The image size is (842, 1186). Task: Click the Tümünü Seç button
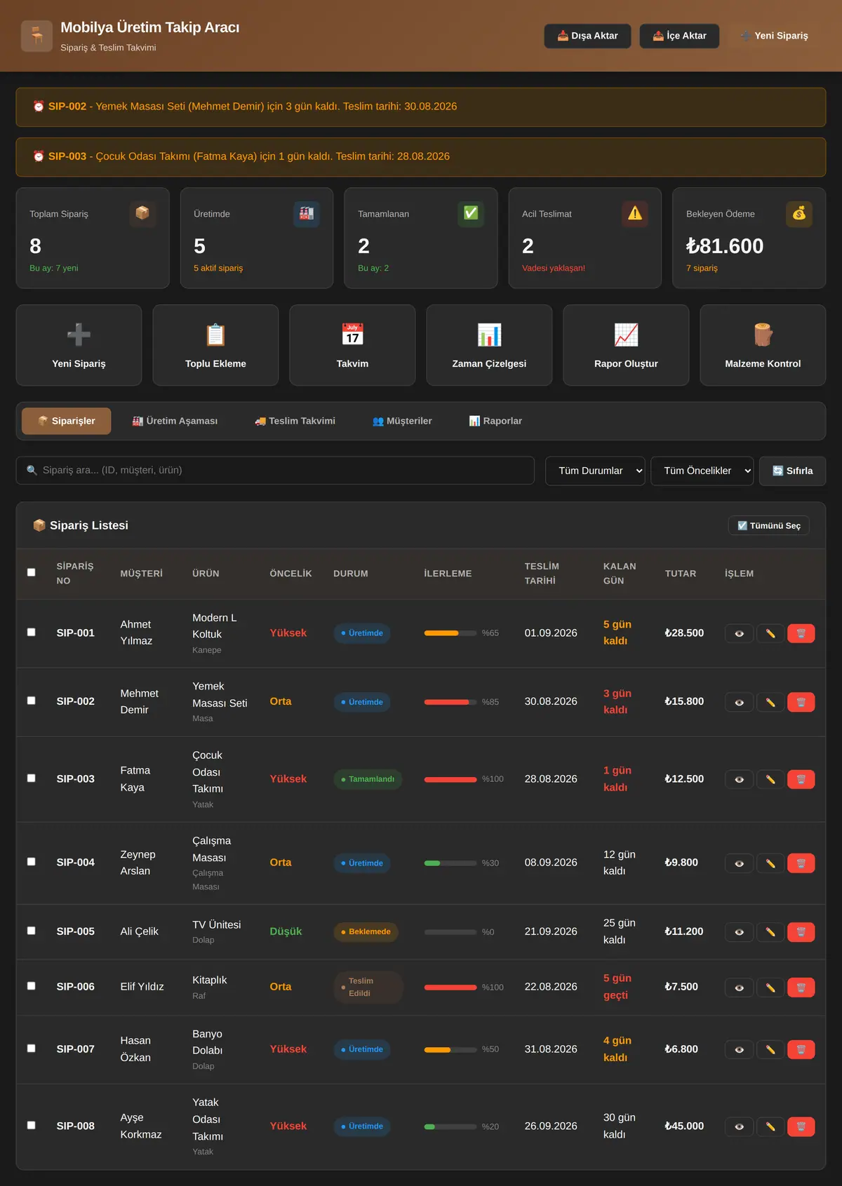(769, 525)
